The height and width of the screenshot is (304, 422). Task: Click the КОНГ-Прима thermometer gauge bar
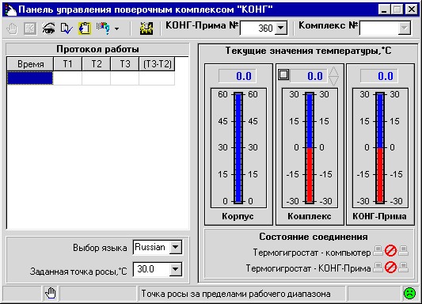tap(380, 148)
